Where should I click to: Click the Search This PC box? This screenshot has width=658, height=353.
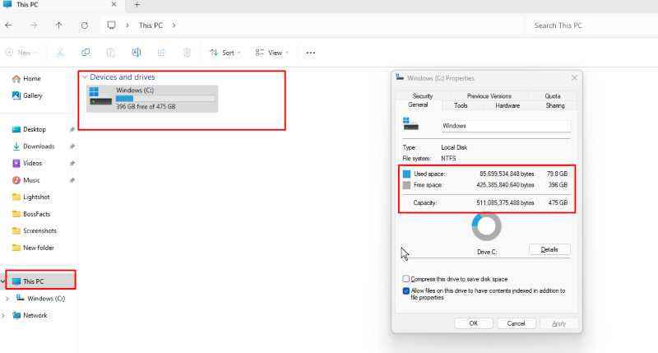click(591, 26)
